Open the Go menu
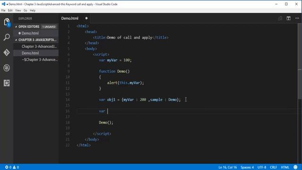This screenshot has width=302, height=170. (x=25, y=10)
